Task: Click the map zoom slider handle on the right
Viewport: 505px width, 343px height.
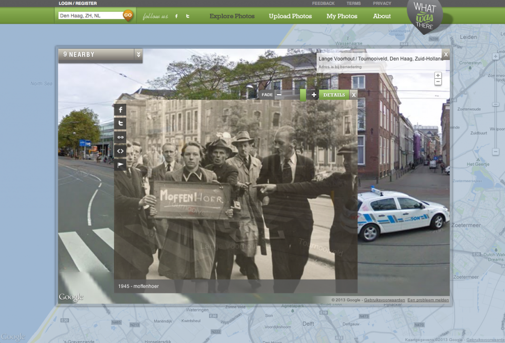Action: pos(496,104)
